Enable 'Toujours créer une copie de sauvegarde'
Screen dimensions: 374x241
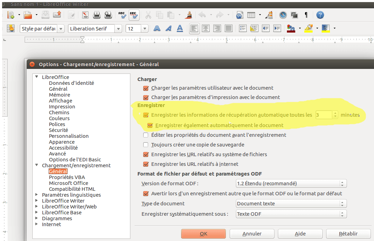[x=146, y=145]
